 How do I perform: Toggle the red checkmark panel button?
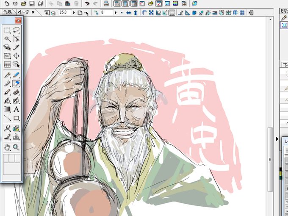pos(159,3)
